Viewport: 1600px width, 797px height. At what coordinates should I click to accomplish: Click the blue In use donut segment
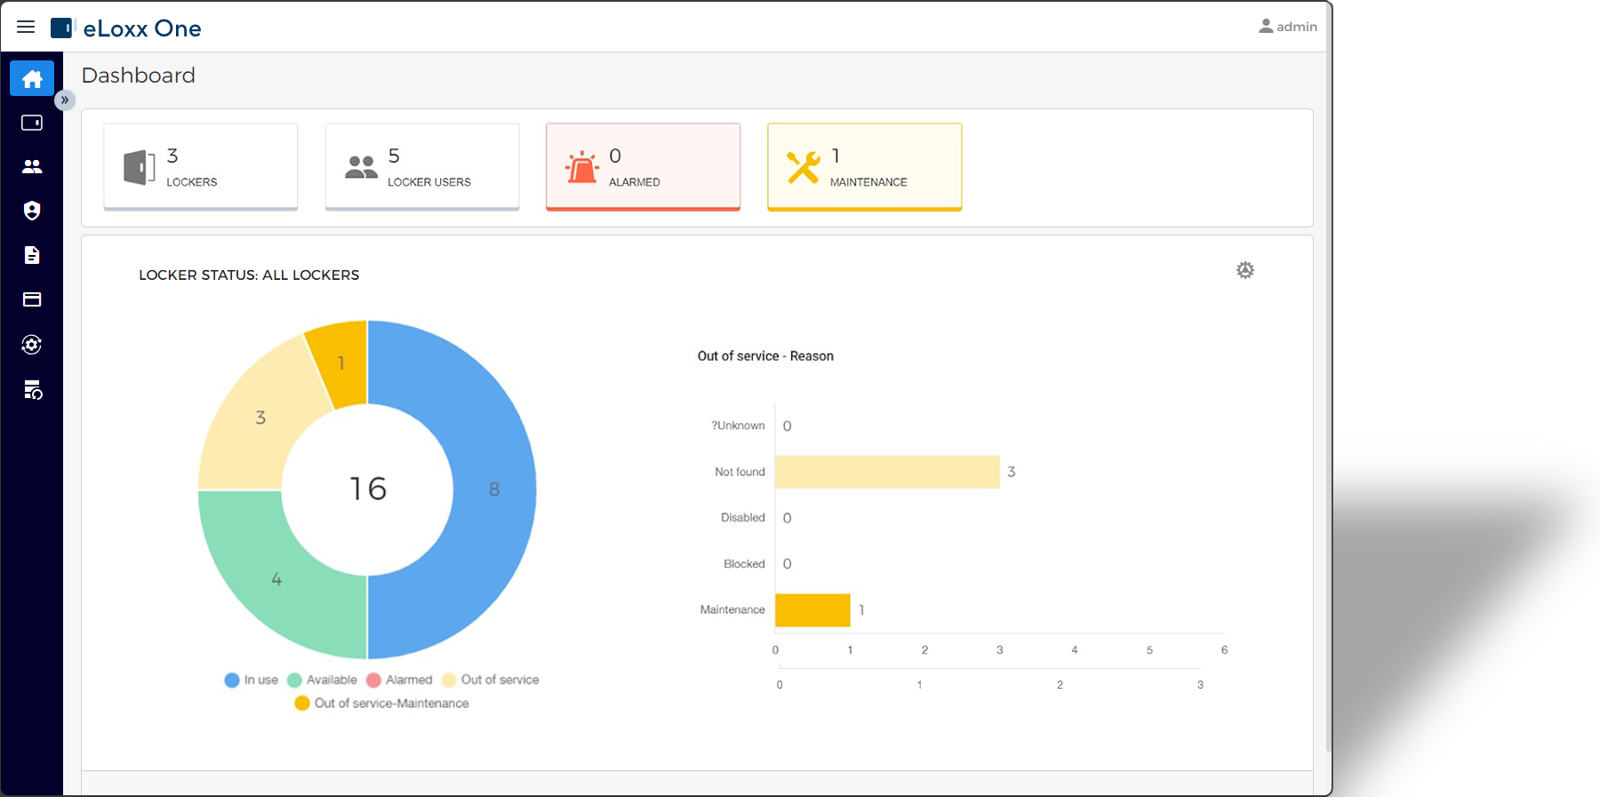pos(494,489)
